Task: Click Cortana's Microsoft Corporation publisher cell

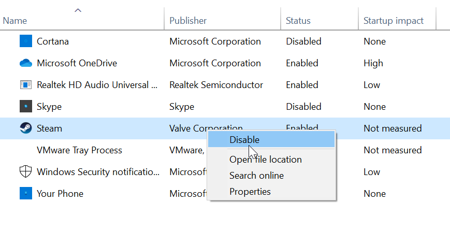Action: 215,41
